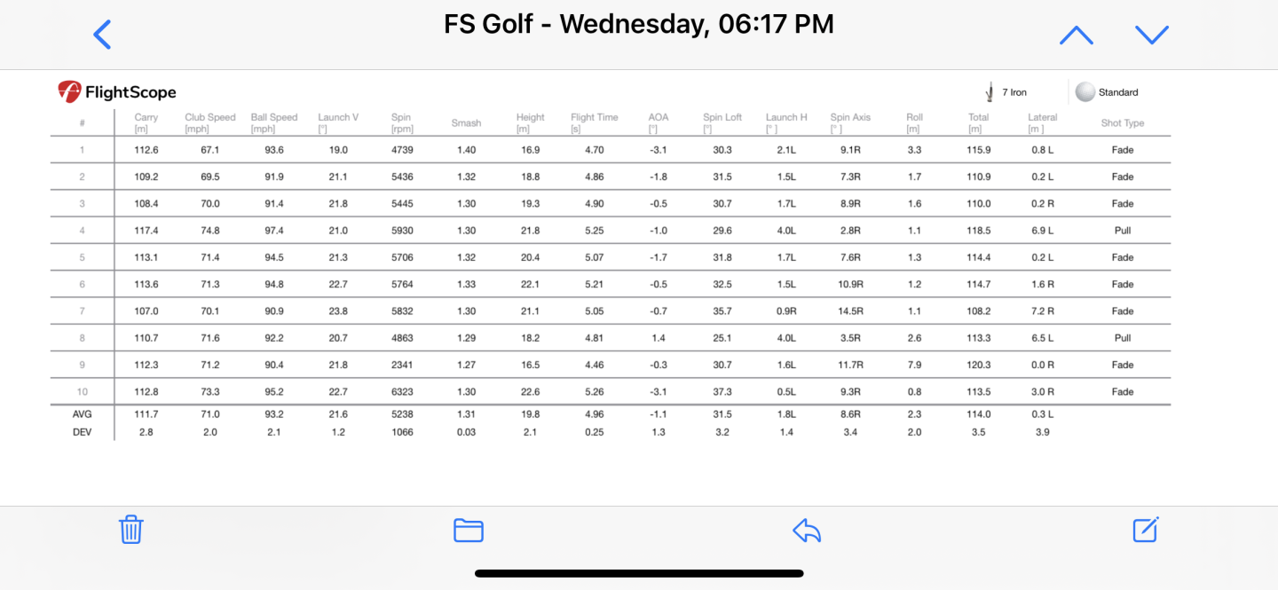Image resolution: width=1278 pixels, height=590 pixels.
Task: Tap the reply arrow icon
Action: click(x=807, y=530)
